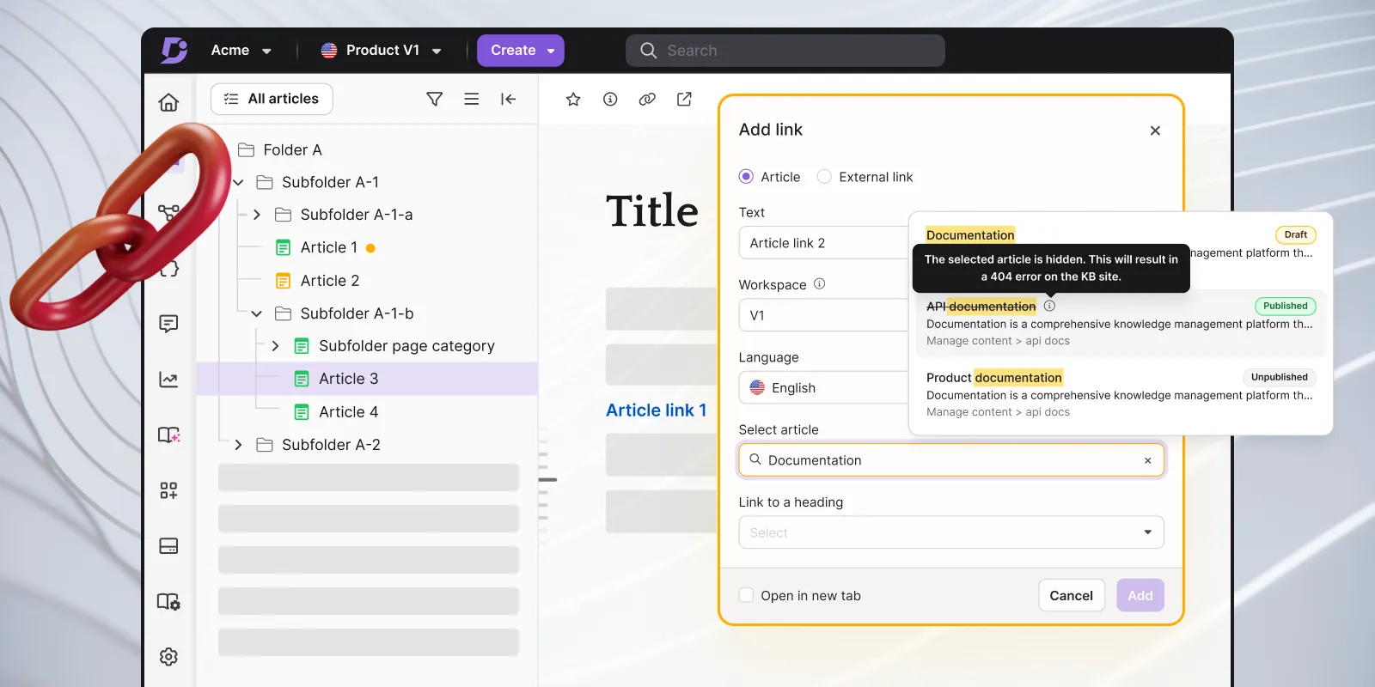
Task: Click the Cancel button
Action: pyautogui.click(x=1072, y=595)
